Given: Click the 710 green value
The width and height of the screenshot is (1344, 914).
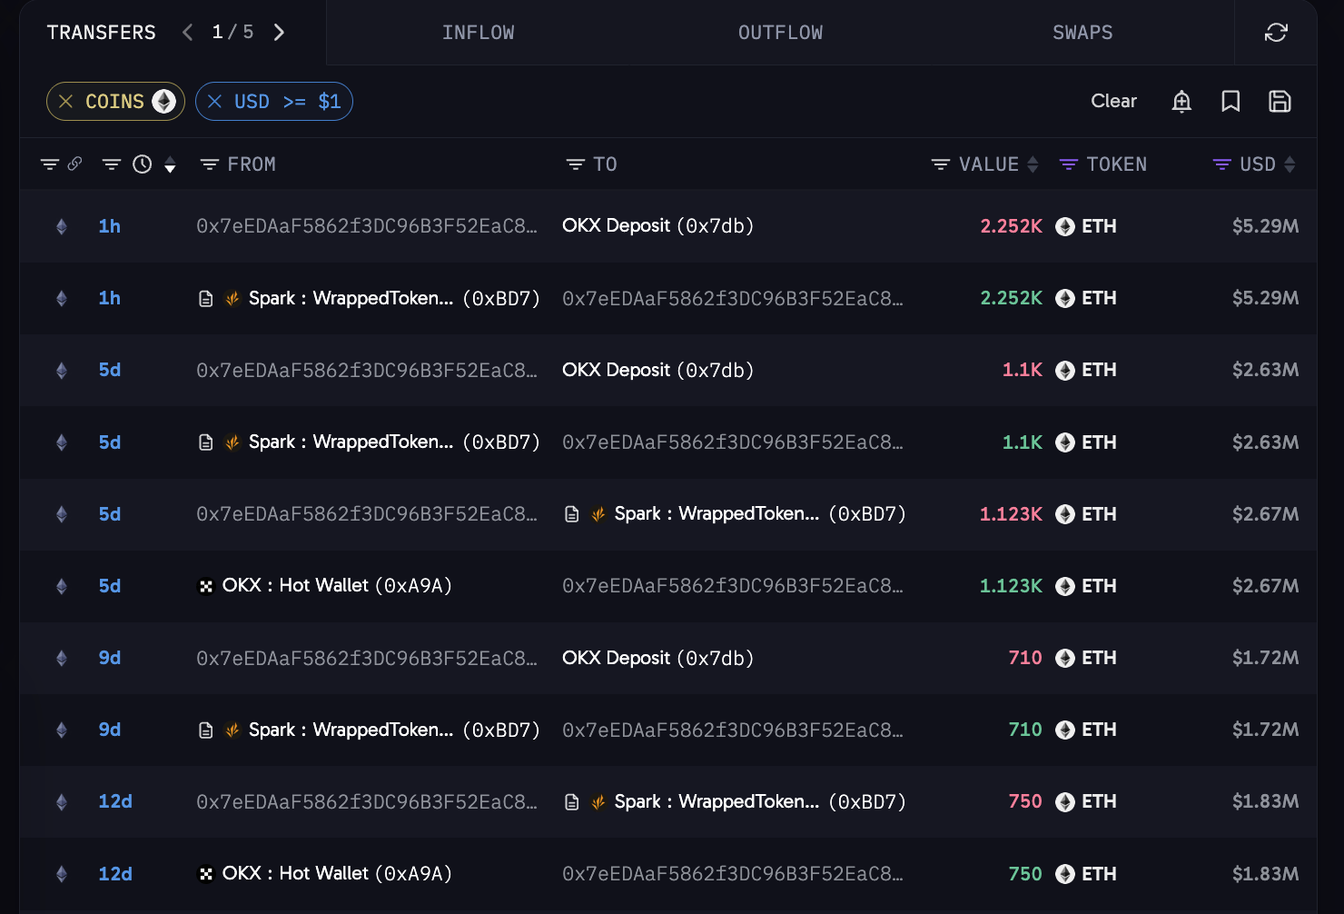Looking at the screenshot, I should (1025, 730).
